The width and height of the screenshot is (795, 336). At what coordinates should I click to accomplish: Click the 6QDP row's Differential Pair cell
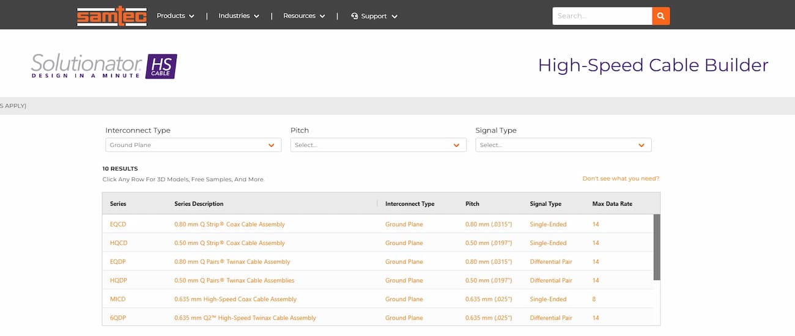[x=551, y=318]
